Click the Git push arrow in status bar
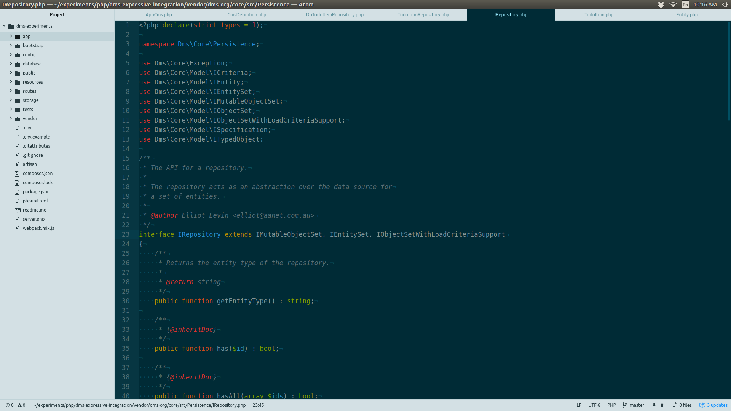This screenshot has width=731, height=411. tap(662, 405)
